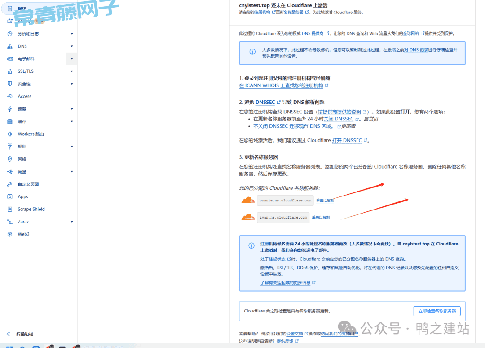Expand the Security menu arrow

click(72, 84)
